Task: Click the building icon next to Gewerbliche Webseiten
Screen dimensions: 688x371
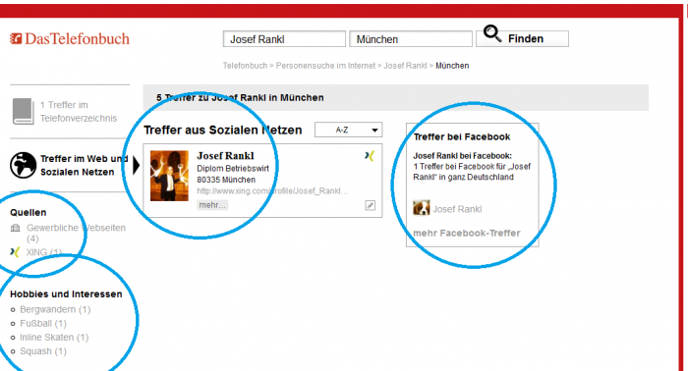Action: tap(16, 228)
